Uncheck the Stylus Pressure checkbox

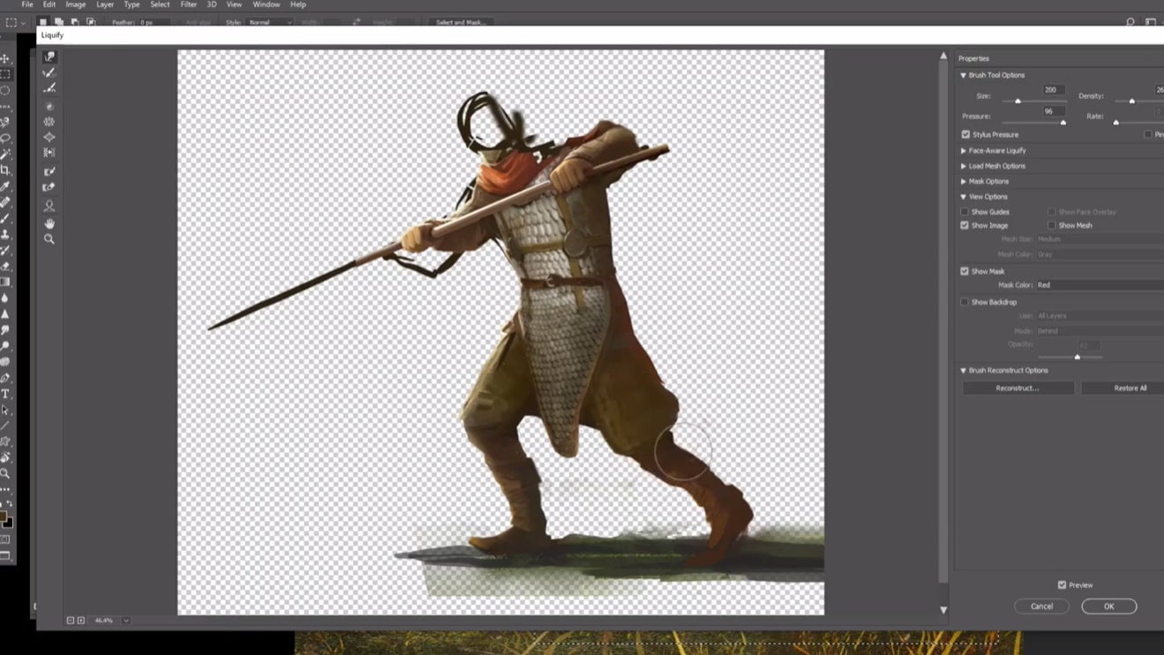point(965,135)
